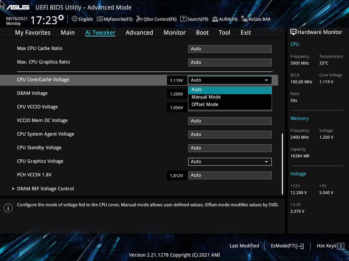Click the 1.812V PCH readout
Image resolution: width=349 pixels, height=261 pixels.
click(x=177, y=176)
